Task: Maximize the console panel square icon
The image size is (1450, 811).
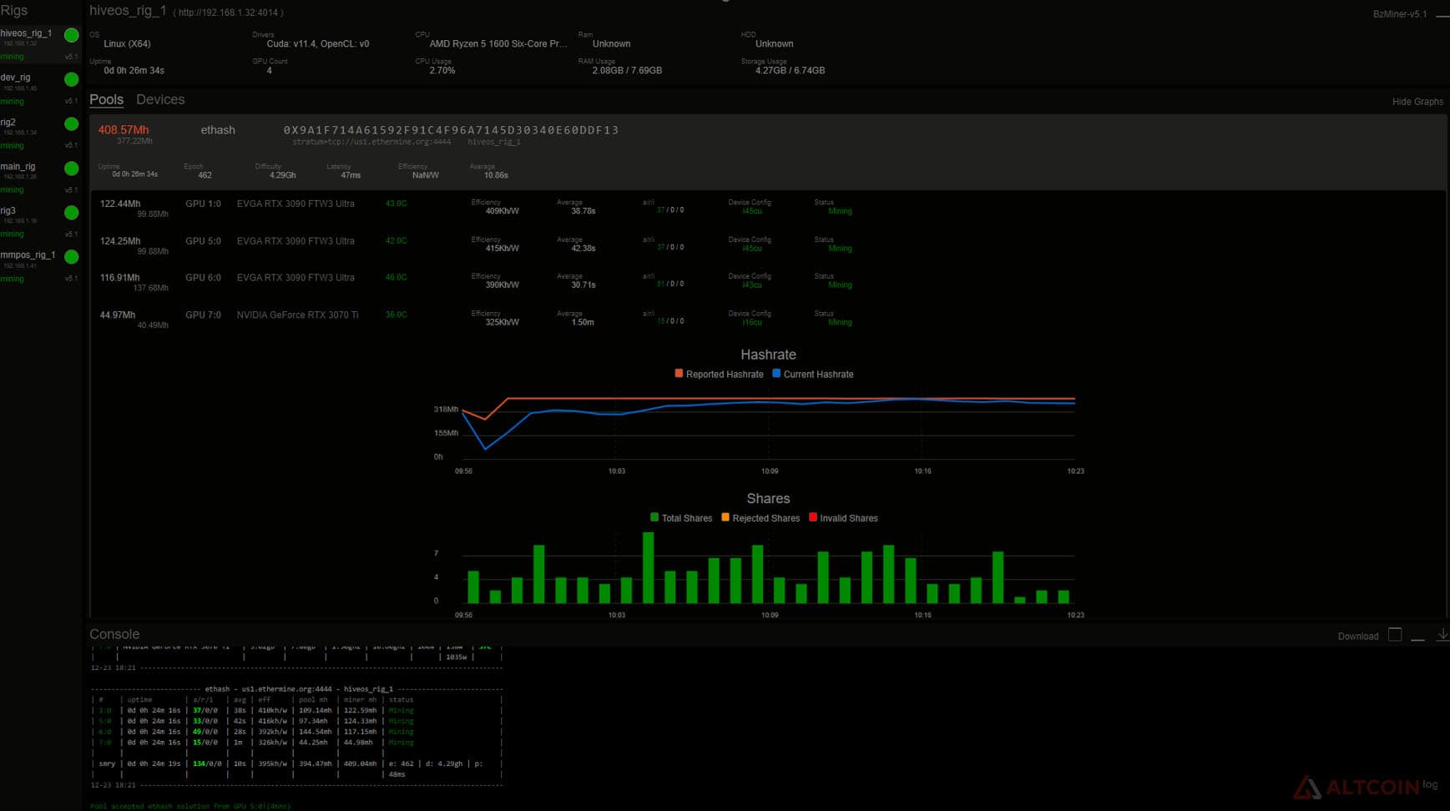Action: 1395,635
